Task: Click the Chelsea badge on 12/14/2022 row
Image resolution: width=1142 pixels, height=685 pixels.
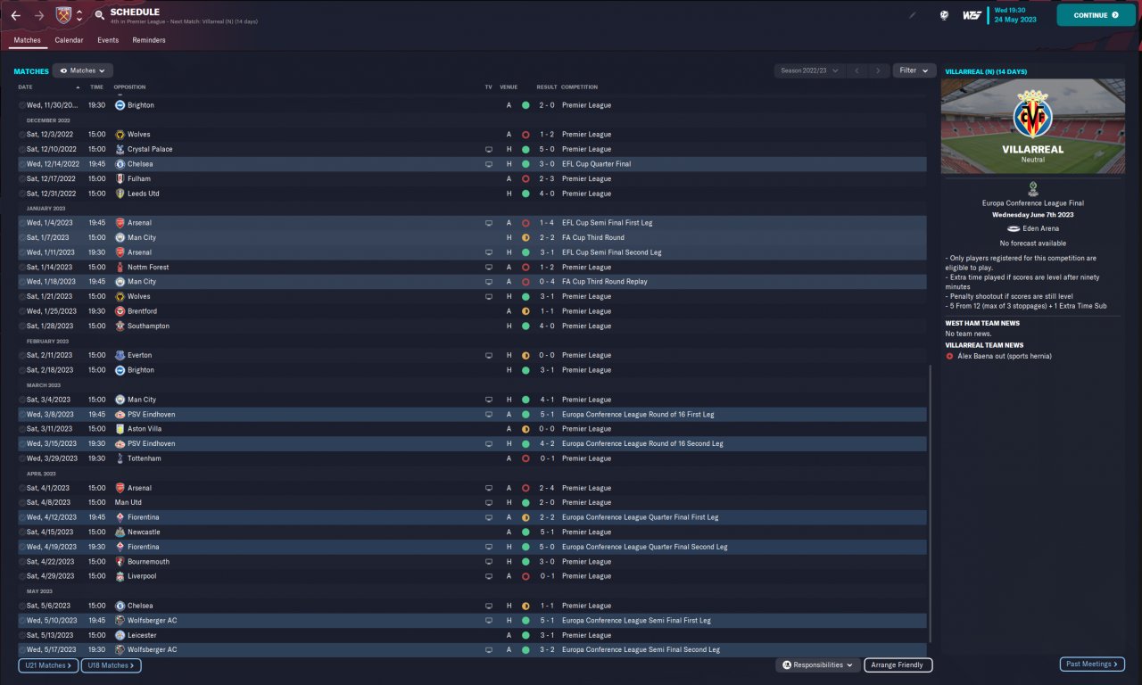Action: [x=120, y=164]
